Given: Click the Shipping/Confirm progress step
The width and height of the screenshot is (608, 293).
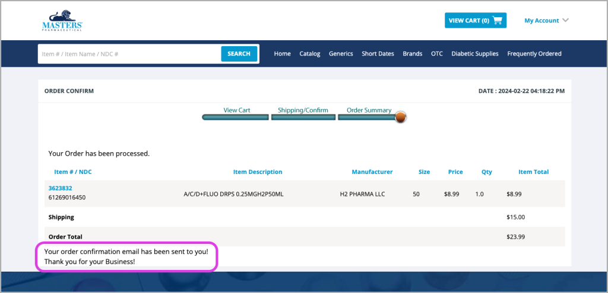Looking at the screenshot, I should [x=303, y=113].
